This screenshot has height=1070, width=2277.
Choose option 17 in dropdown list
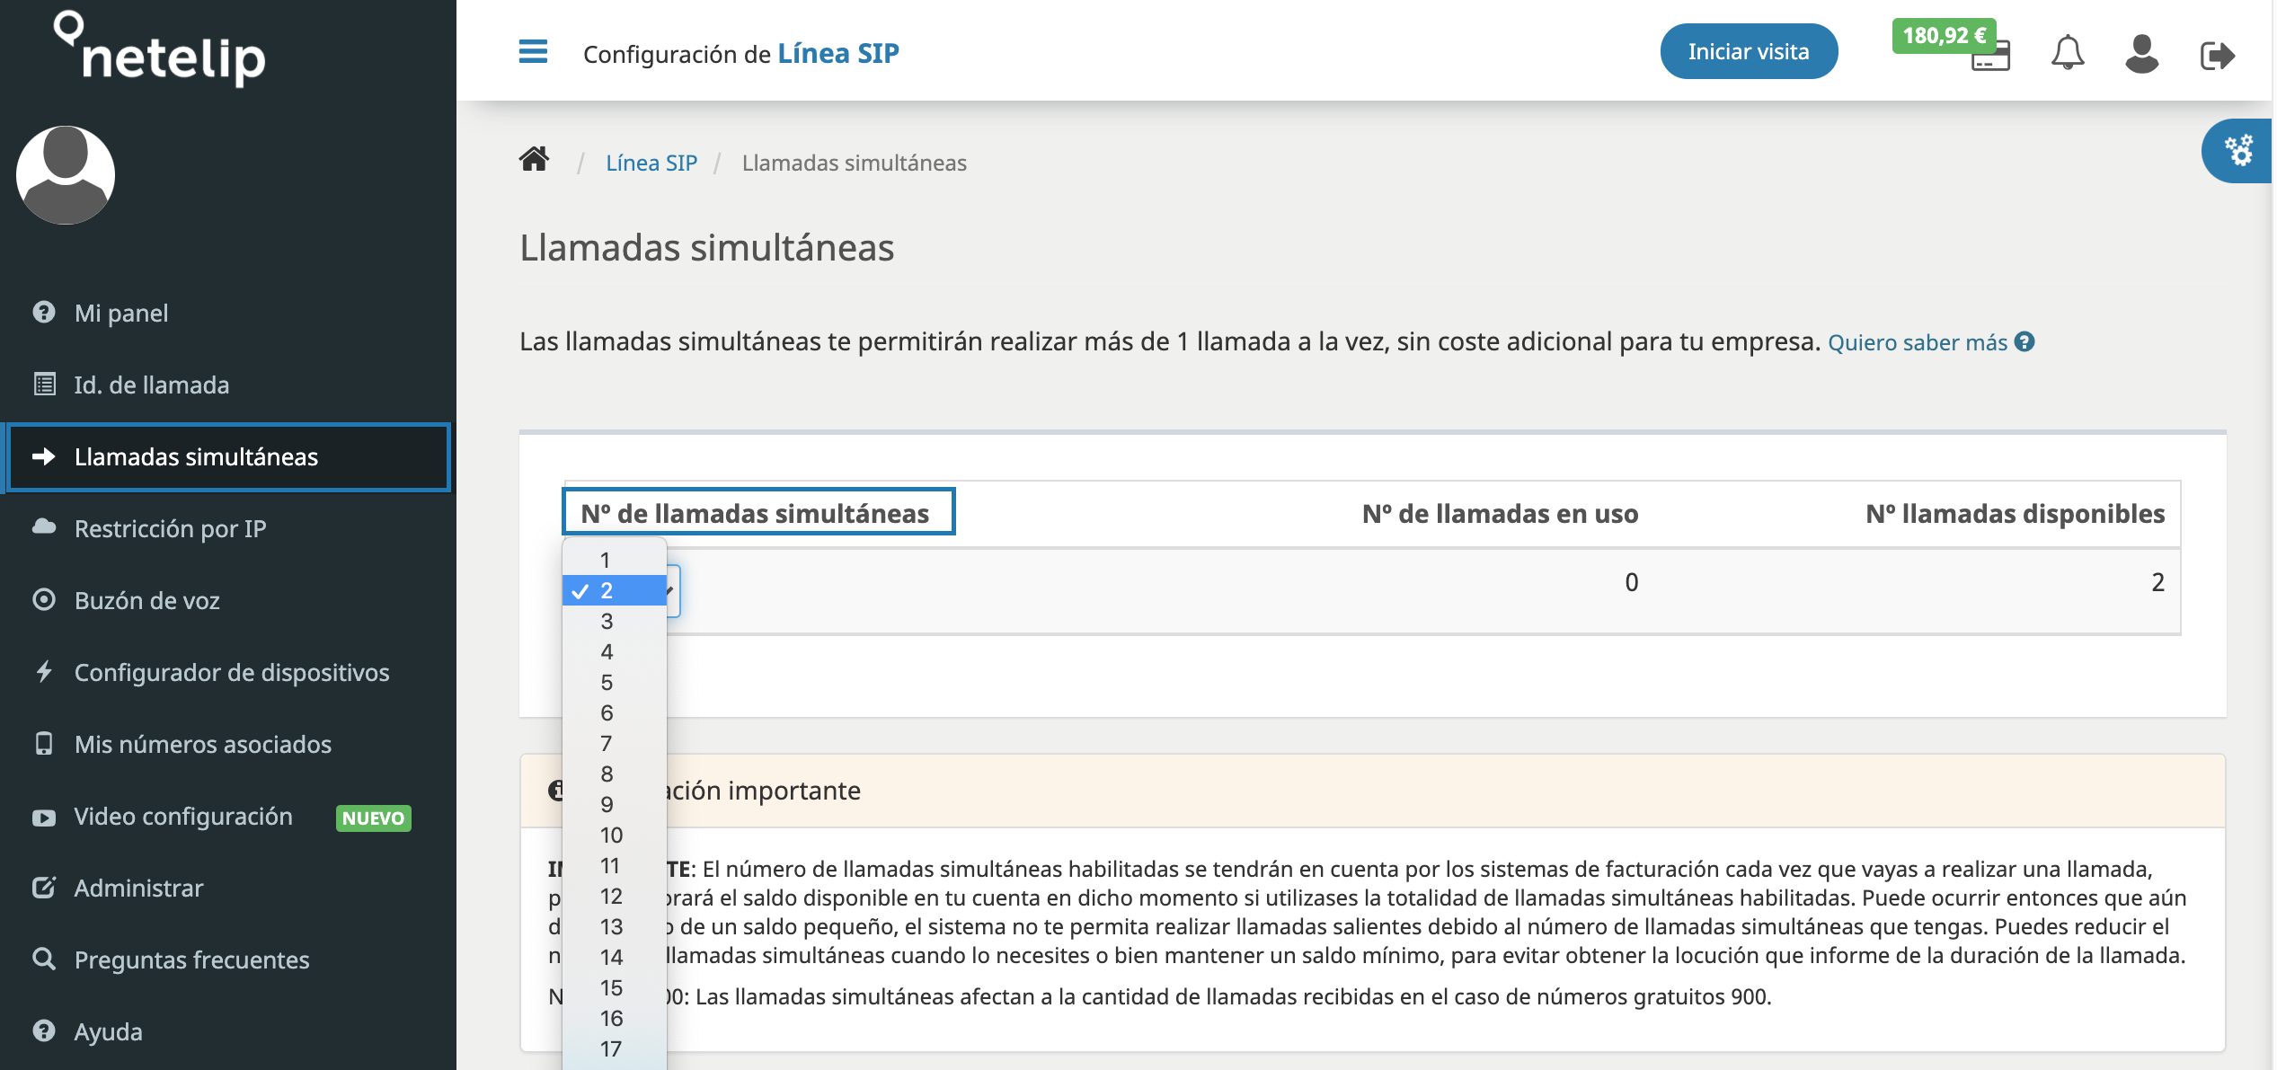click(x=614, y=1048)
